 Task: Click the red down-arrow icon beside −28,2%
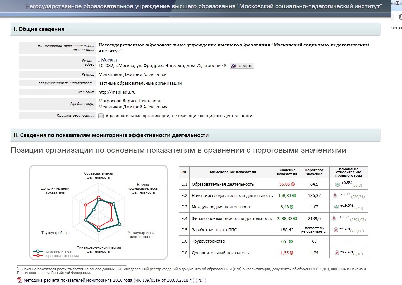click(336, 253)
